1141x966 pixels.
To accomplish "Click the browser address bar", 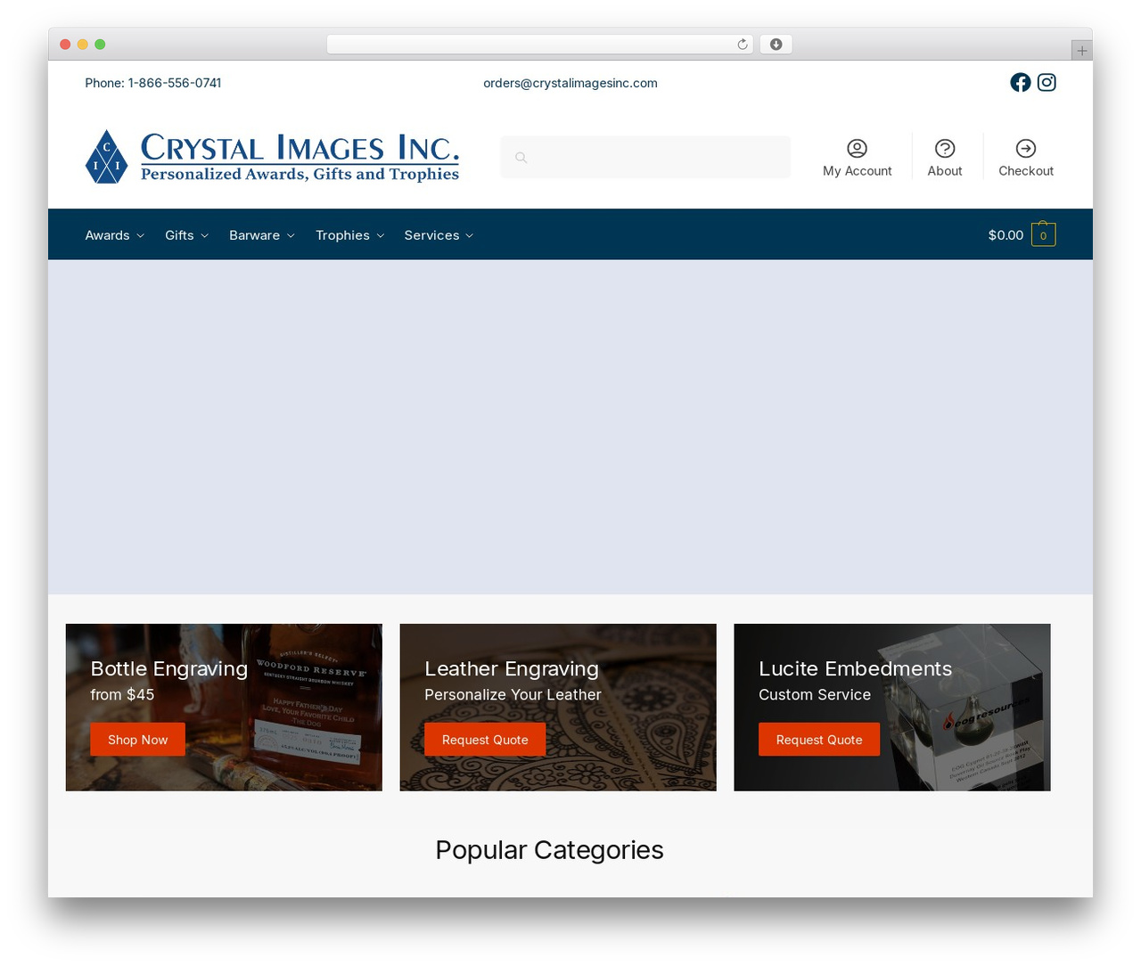I will coord(539,45).
